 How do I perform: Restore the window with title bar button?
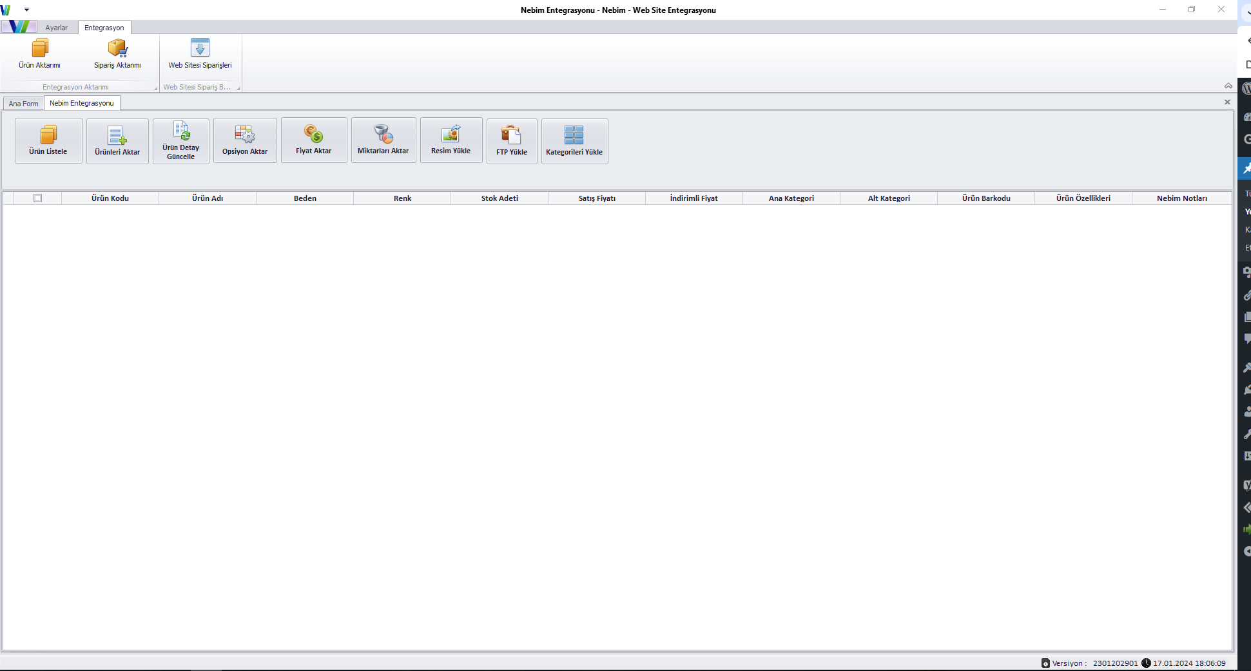click(x=1192, y=9)
